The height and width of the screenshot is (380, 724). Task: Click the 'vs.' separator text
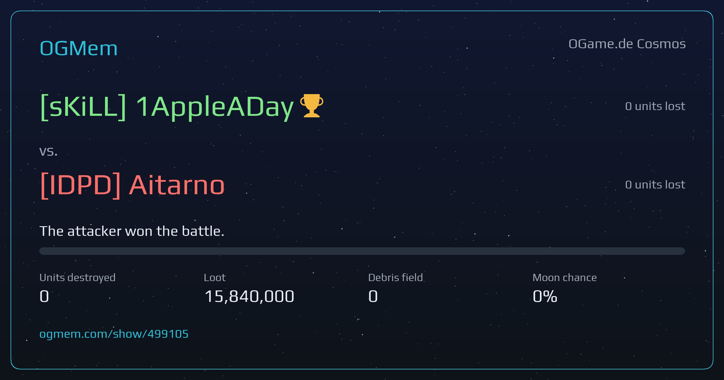pyautogui.click(x=48, y=151)
